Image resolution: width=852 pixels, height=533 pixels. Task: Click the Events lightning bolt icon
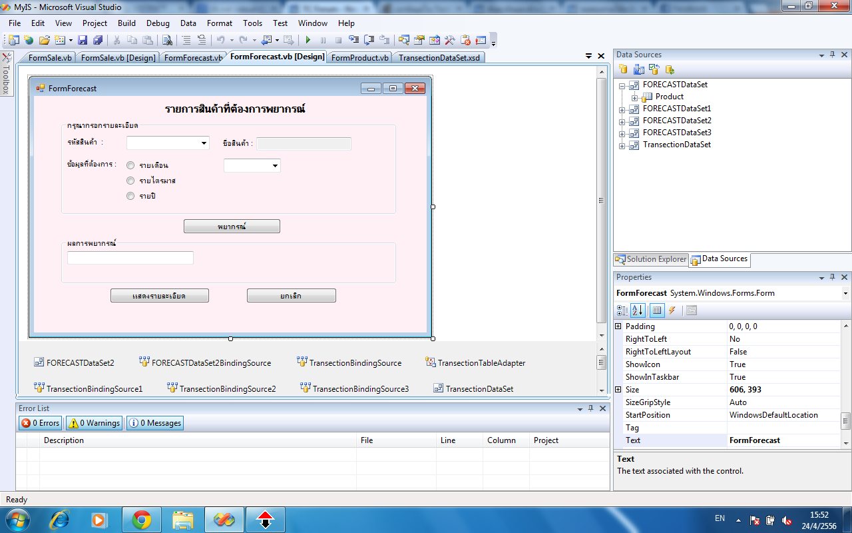tap(672, 310)
